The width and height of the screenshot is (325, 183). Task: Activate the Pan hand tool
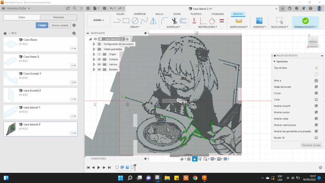(x=194, y=159)
